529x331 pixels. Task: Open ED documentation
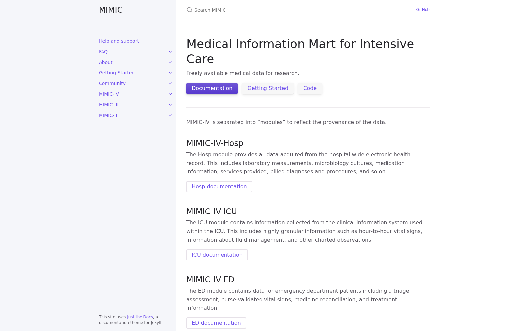216,323
